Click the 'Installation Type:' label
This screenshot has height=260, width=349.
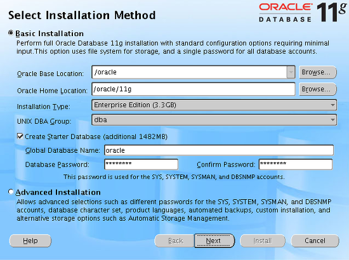[44, 107]
